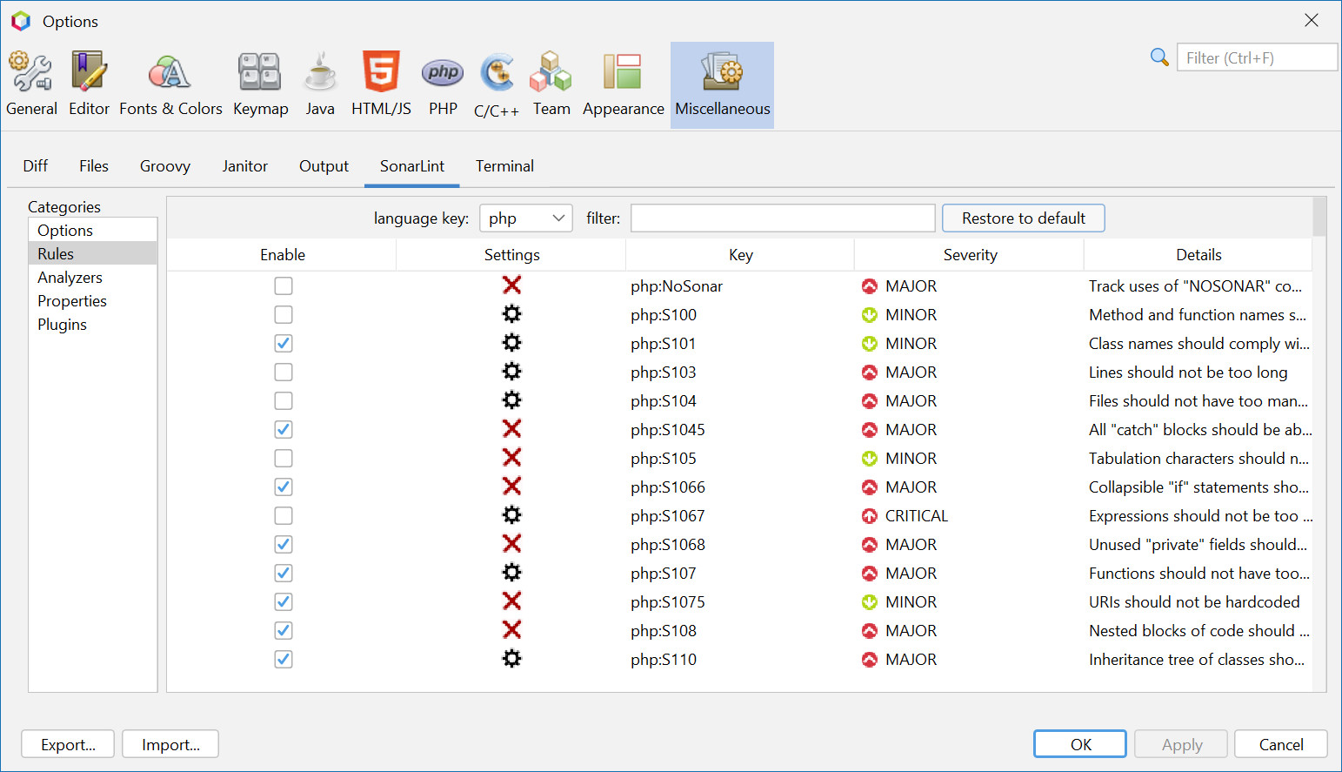Open the General options page

coord(31,83)
